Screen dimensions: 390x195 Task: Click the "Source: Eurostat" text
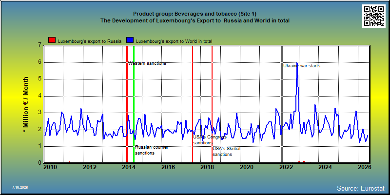(361, 188)
